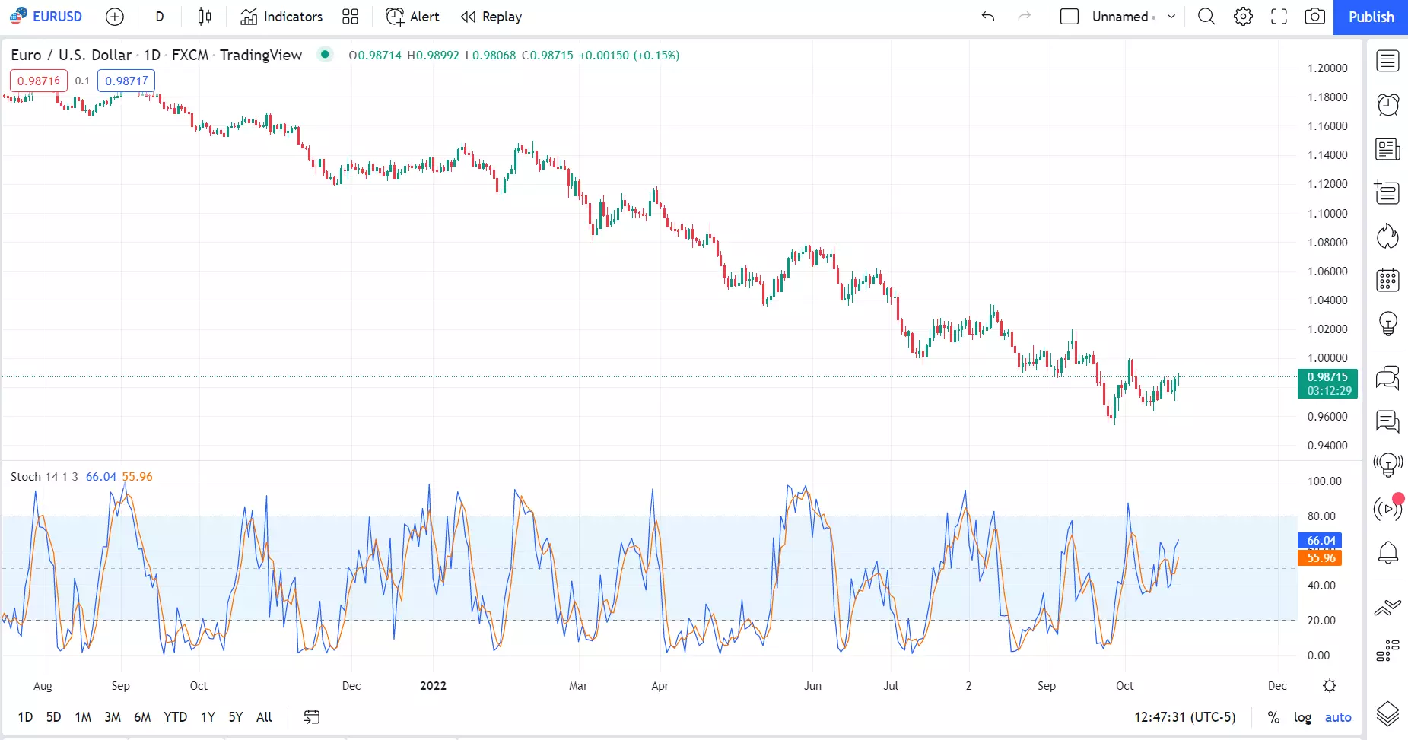The width and height of the screenshot is (1408, 740).
Task: Publish the chart idea
Action: (x=1371, y=17)
